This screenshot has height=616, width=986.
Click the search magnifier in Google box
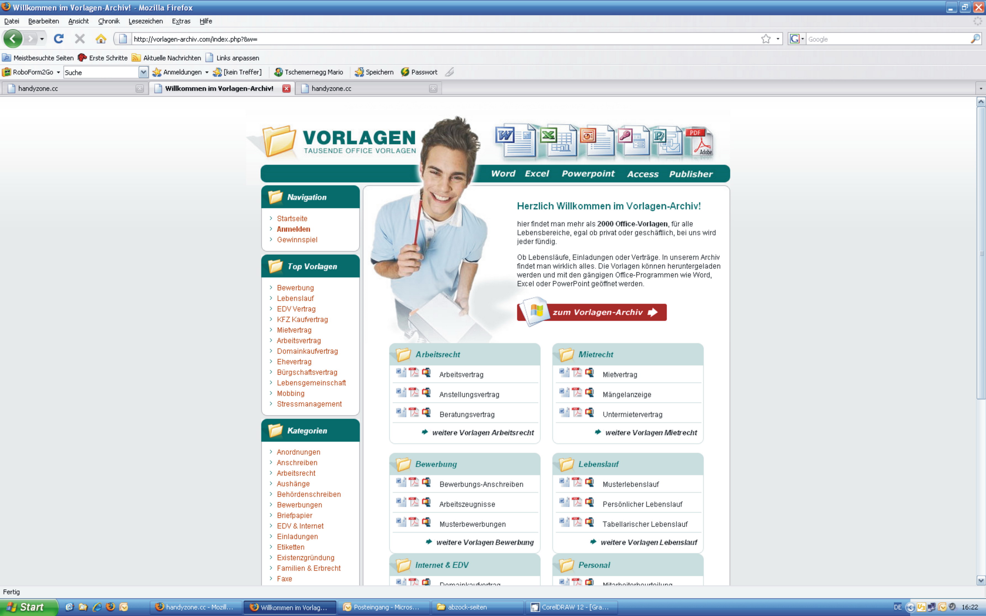click(975, 39)
